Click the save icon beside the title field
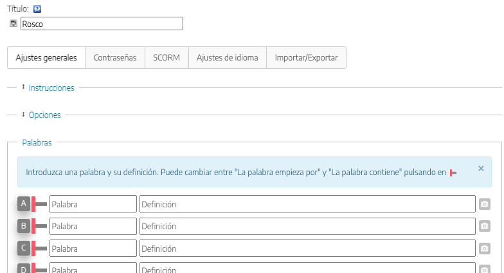The width and height of the screenshot is (504, 273). [14, 23]
